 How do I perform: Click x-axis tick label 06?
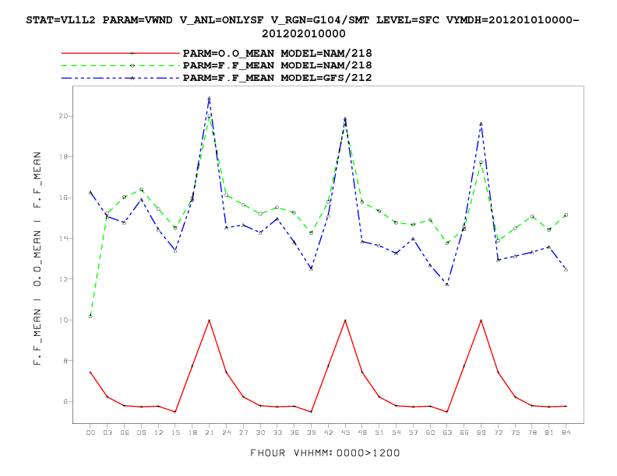point(125,432)
